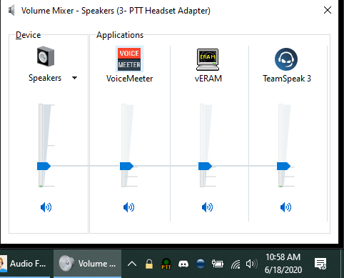Click the TeamSpeak 3 name label
The width and height of the screenshot is (344, 278).
[287, 79]
